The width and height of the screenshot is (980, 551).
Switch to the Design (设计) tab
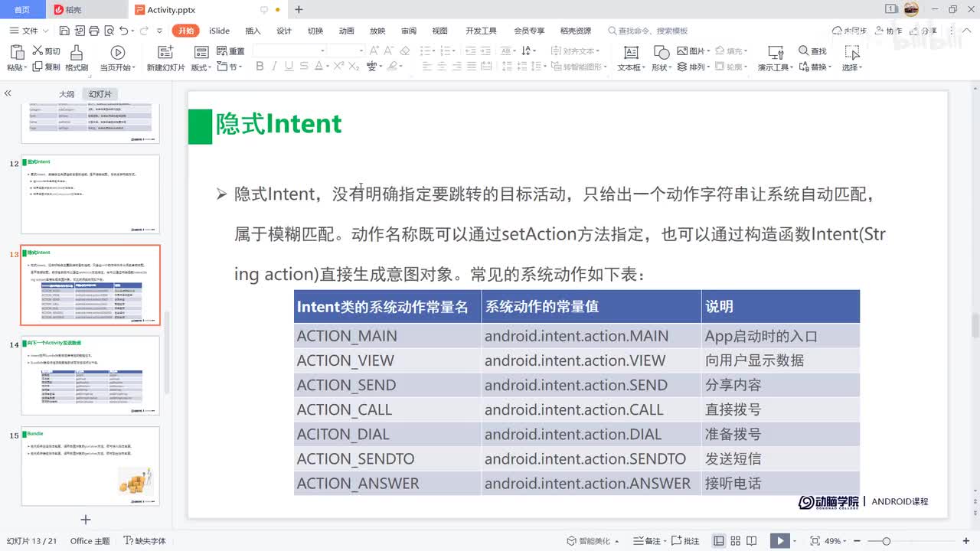284,31
